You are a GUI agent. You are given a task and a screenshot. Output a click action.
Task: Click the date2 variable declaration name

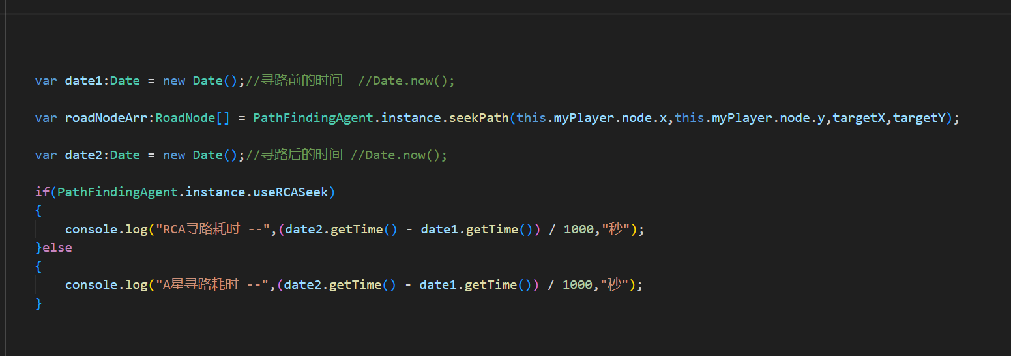[x=83, y=155]
